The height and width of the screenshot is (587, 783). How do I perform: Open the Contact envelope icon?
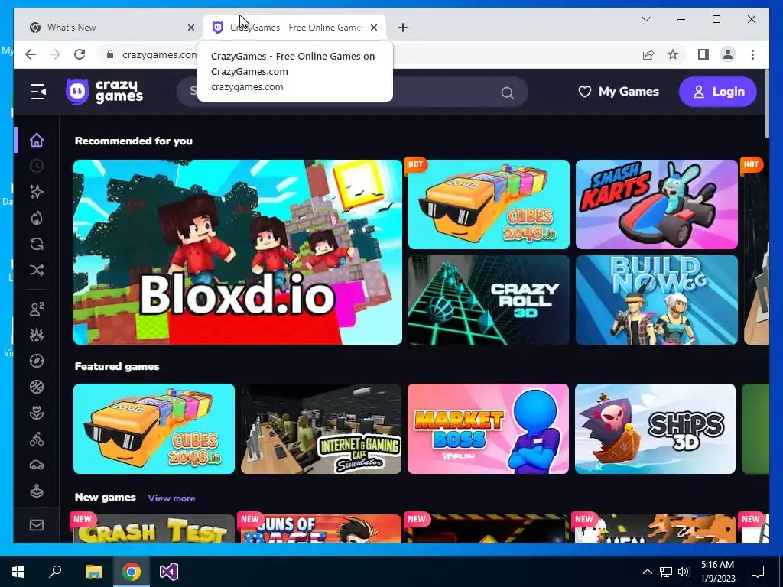tap(37, 525)
